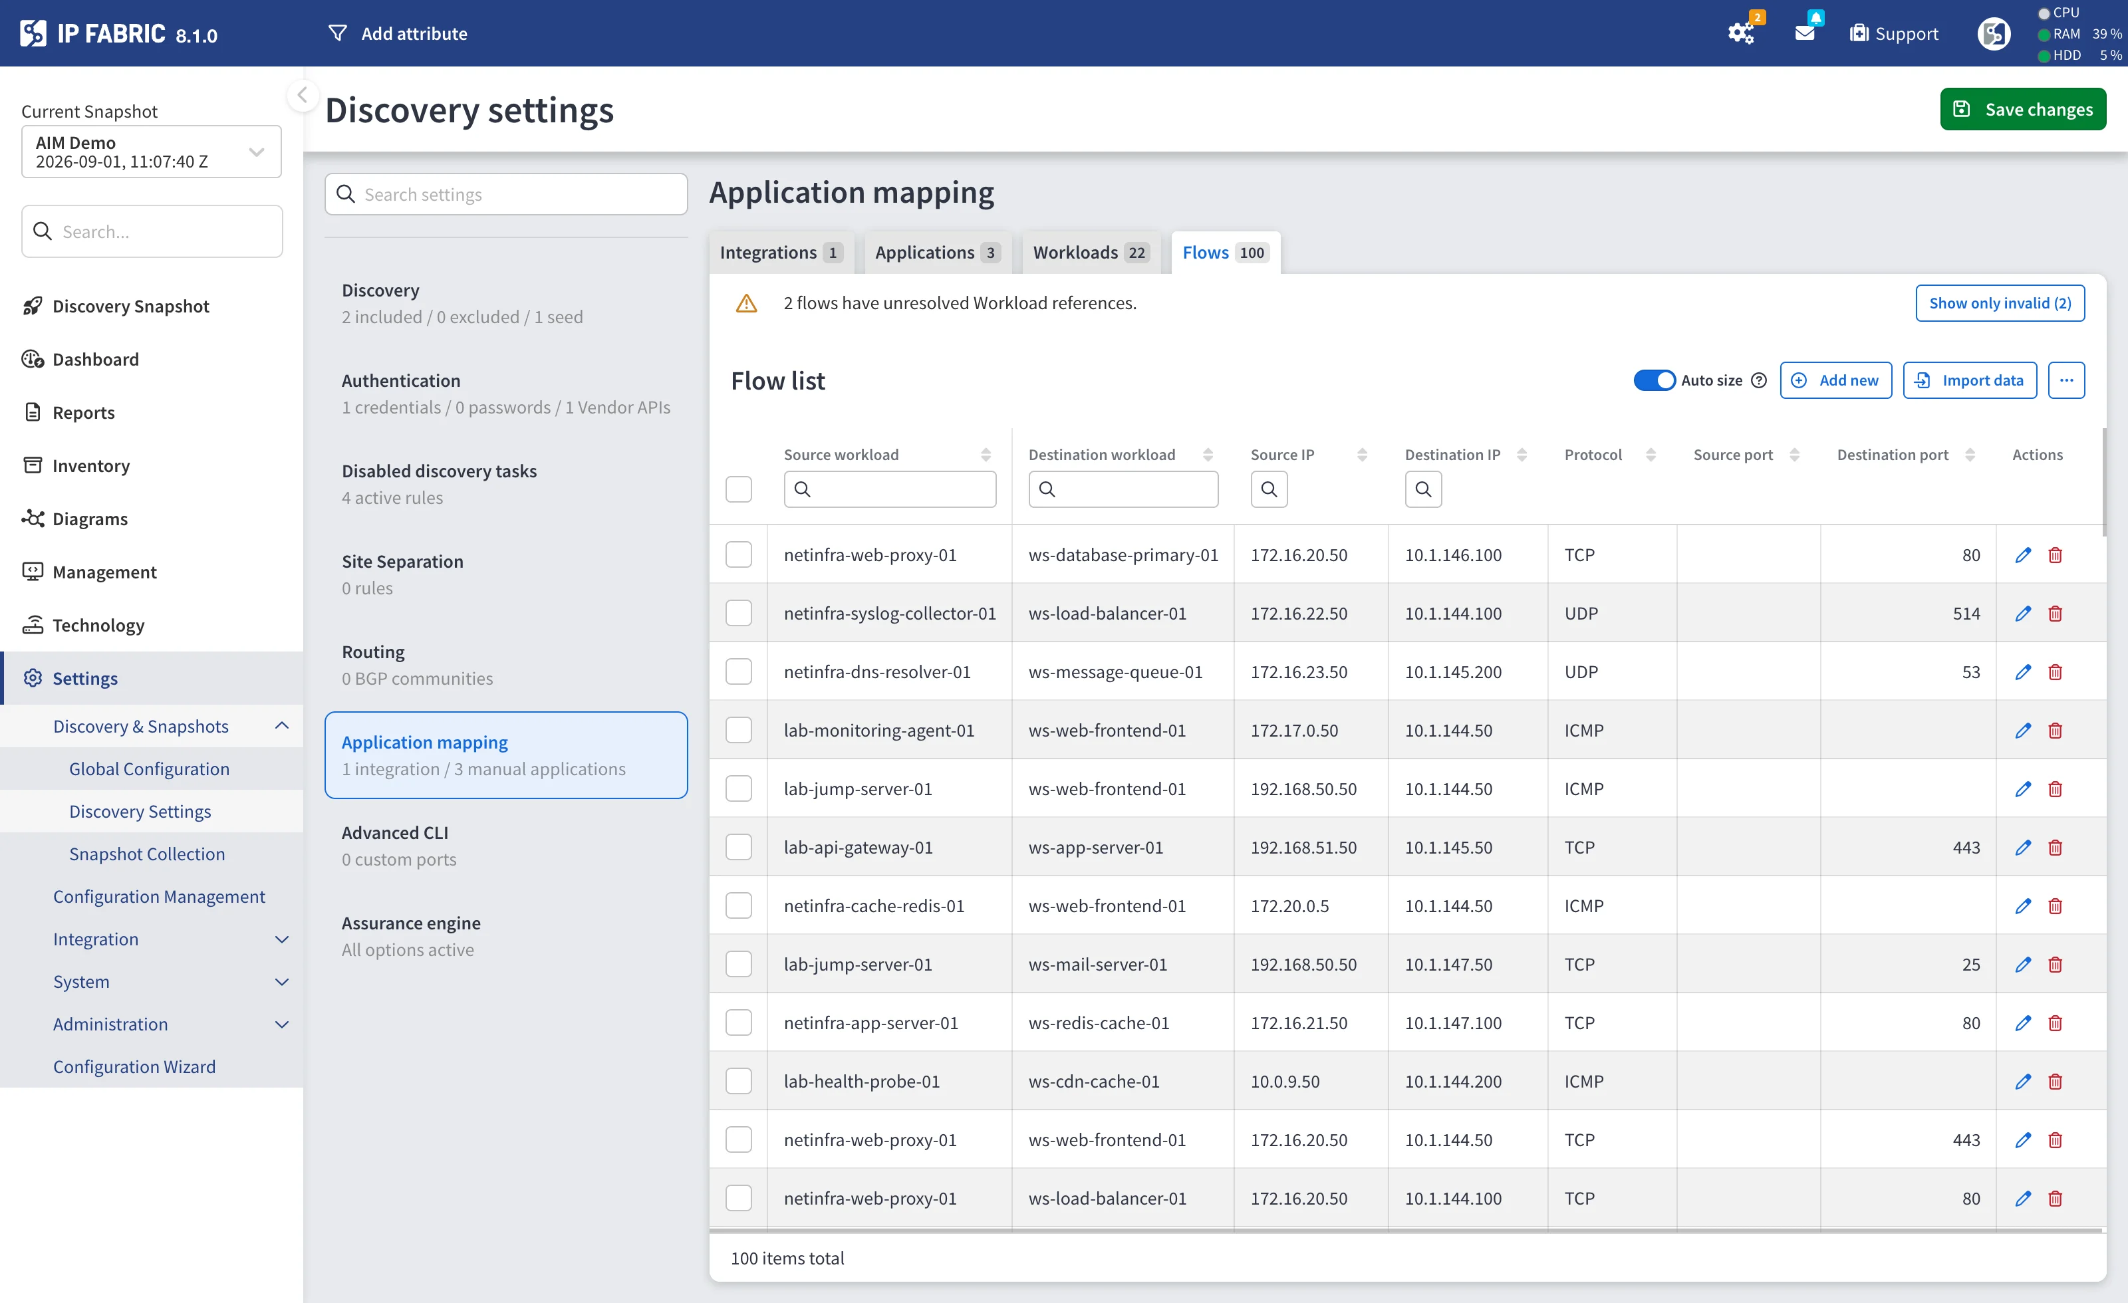
Task: Toggle the Auto size switch
Action: pos(1654,380)
